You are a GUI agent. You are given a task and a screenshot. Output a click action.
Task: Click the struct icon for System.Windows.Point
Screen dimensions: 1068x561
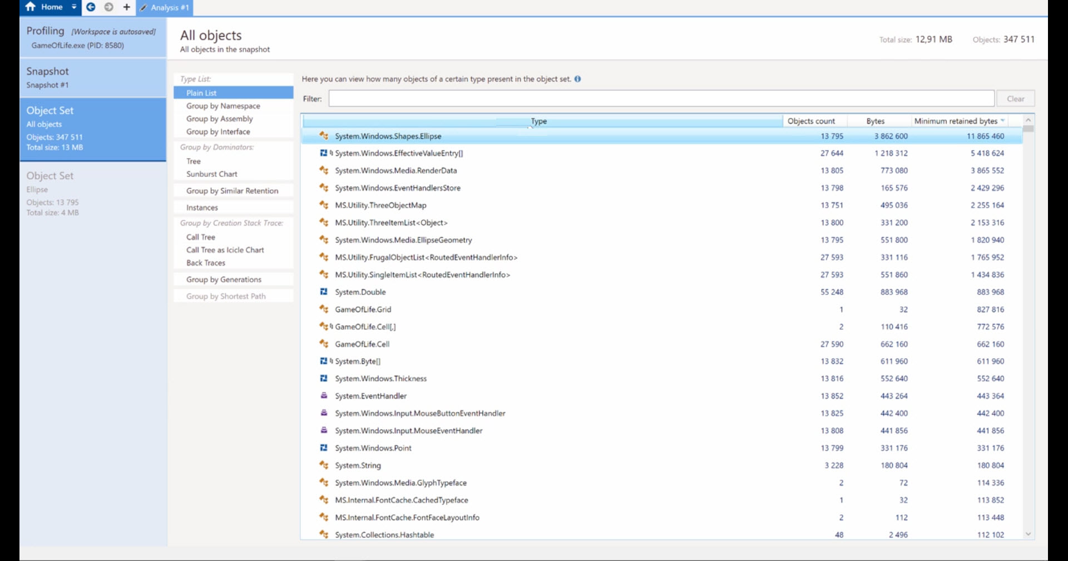pos(324,447)
